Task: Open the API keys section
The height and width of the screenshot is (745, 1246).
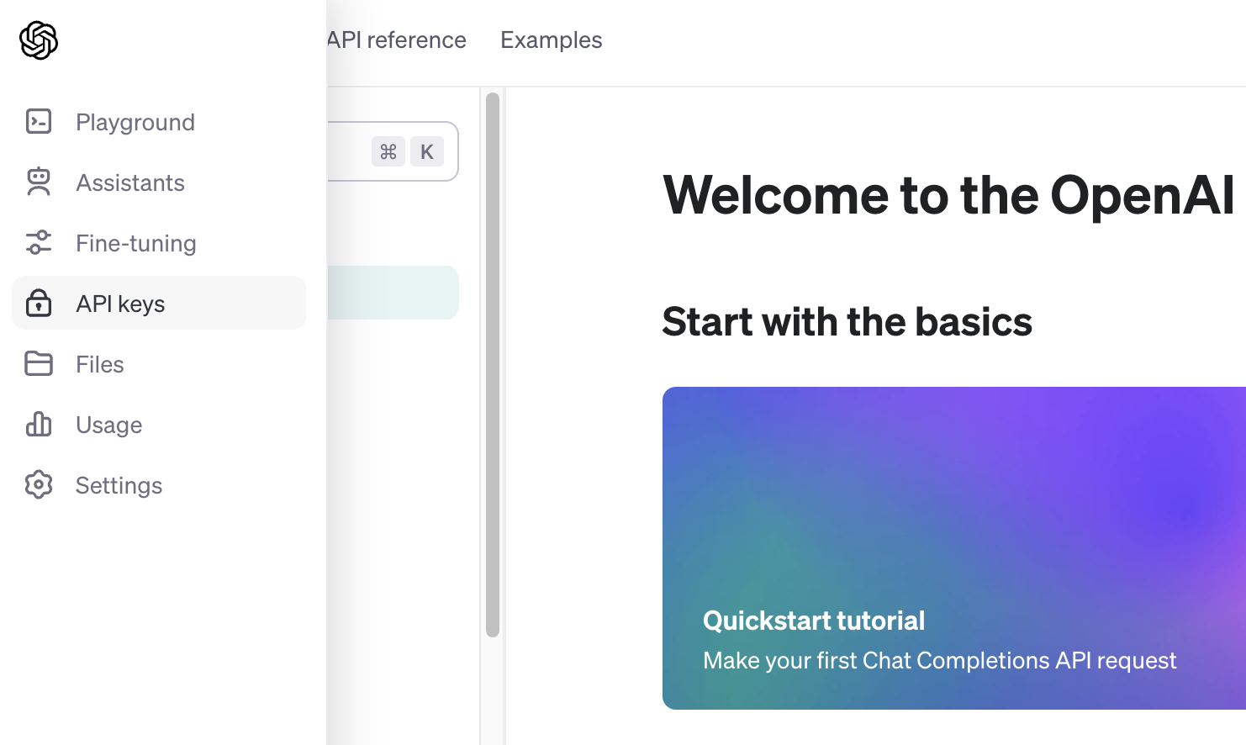Action: point(120,304)
